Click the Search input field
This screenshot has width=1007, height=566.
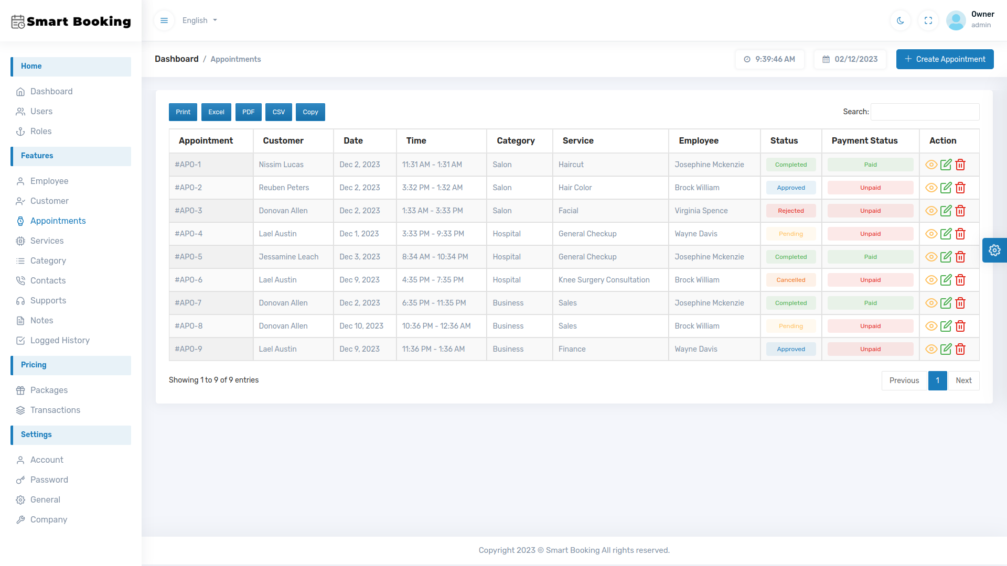coord(925,112)
